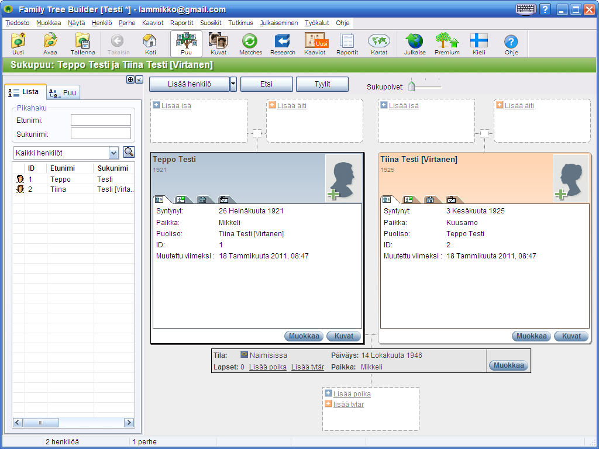Select the Puu tree view icon
This screenshot has height=449, width=599.
(x=186, y=44)
